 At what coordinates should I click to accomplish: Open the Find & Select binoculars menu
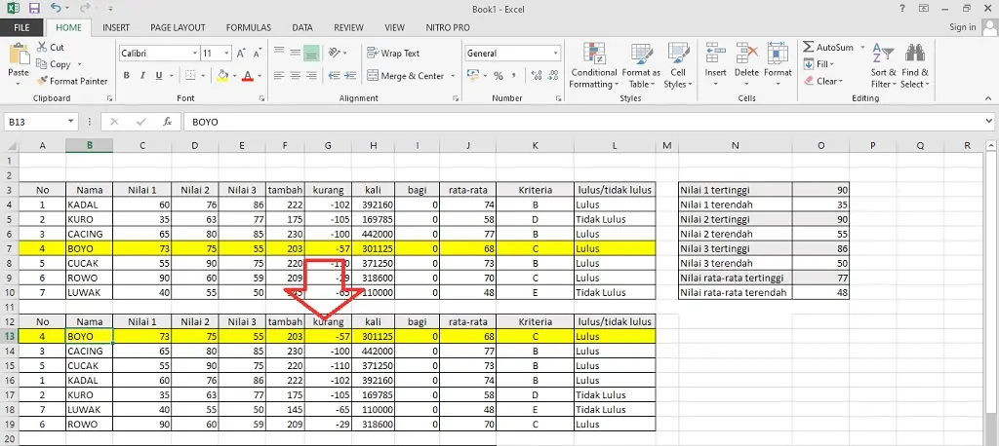(915, 66)
